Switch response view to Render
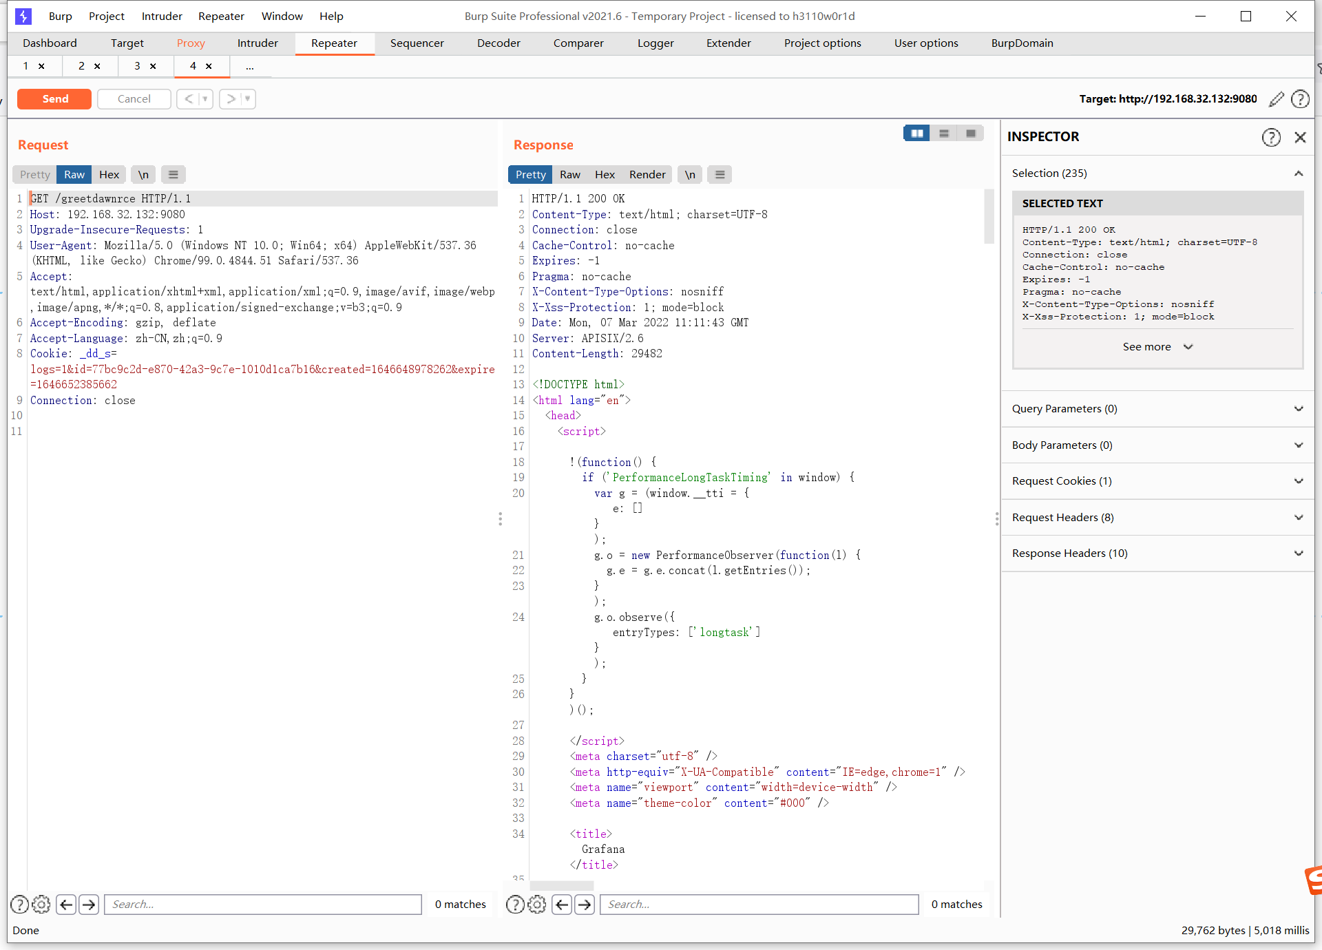Screen dimensions: 1322x950 click(647, 175)
